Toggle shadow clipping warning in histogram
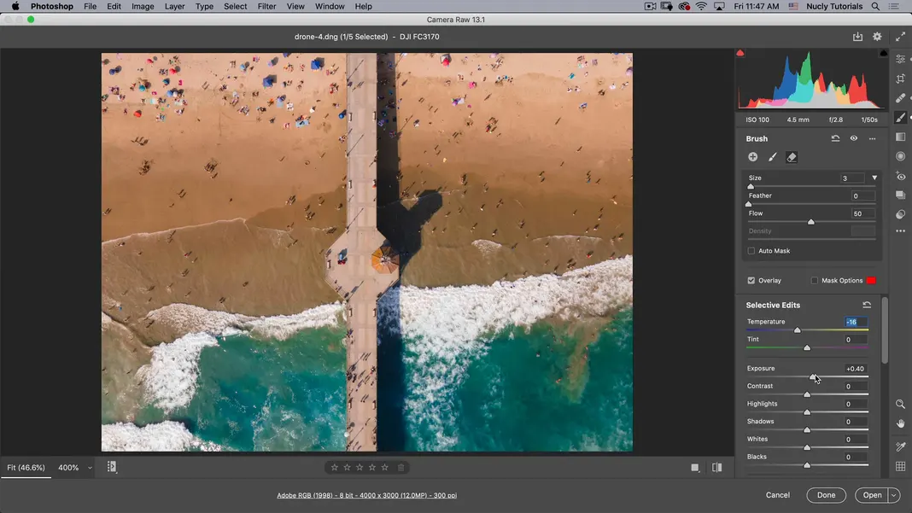Screen dimensions: 912x513 (740, 53)
